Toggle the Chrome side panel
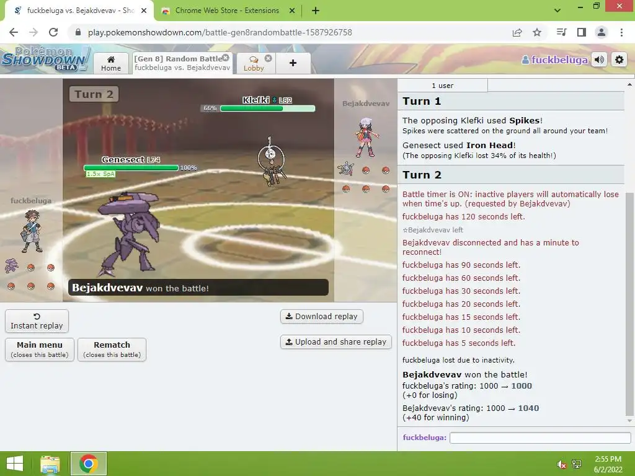635x476 pixels. click(582, 32)
